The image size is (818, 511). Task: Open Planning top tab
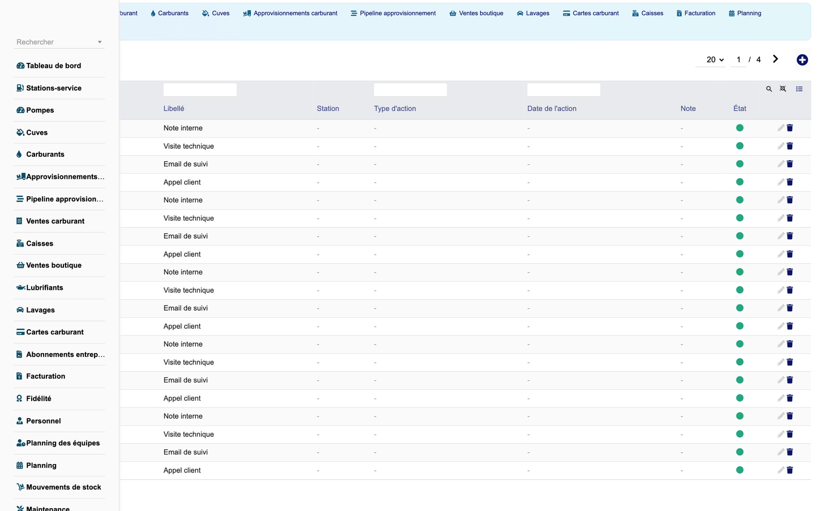coord(744,13)
